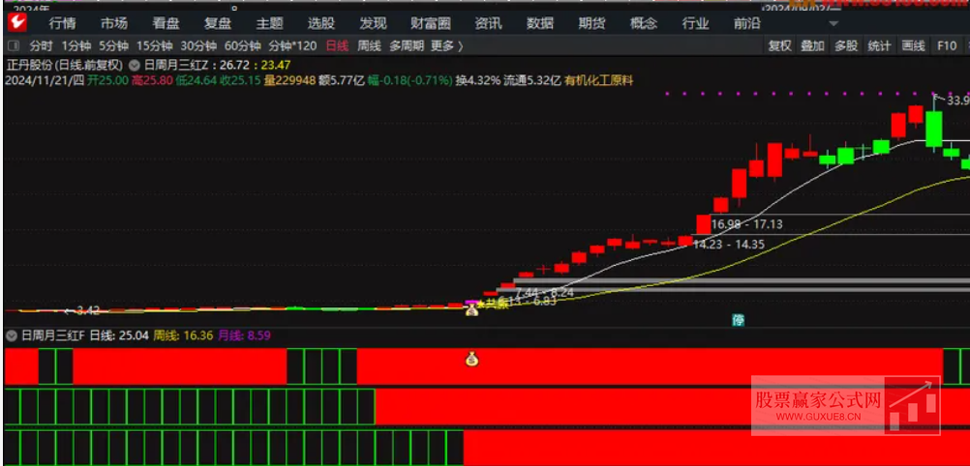Select the 分钟*120 period
970x466 pixels.
coord(292,45)
